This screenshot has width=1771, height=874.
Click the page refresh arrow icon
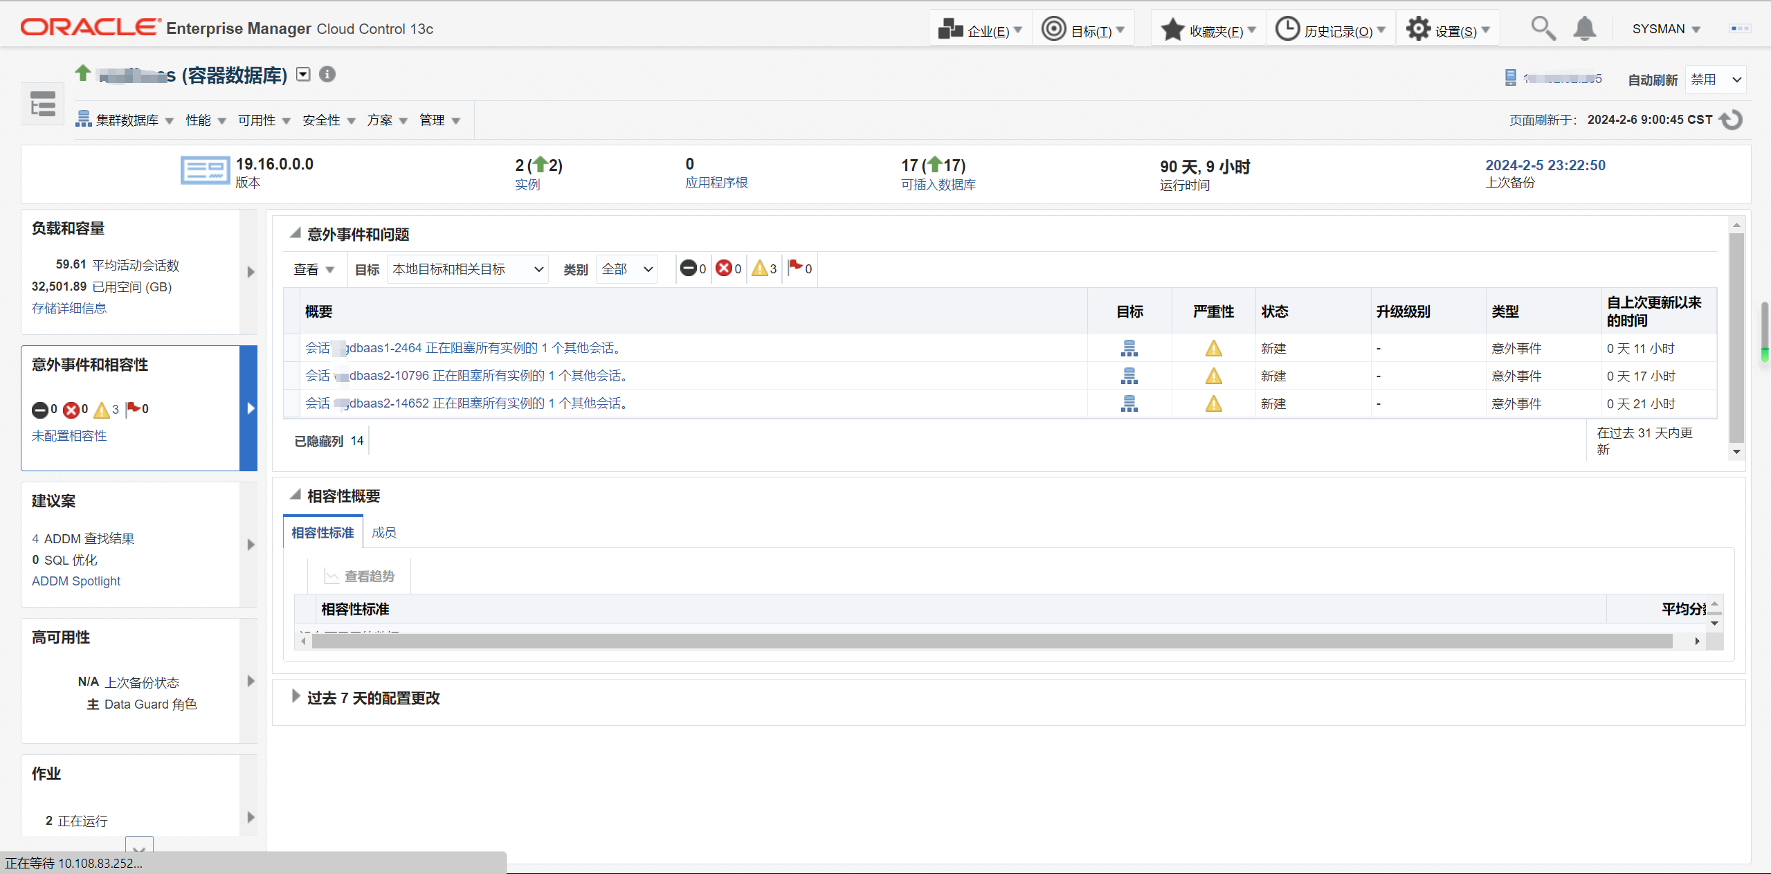click(x=1732, y=120)
